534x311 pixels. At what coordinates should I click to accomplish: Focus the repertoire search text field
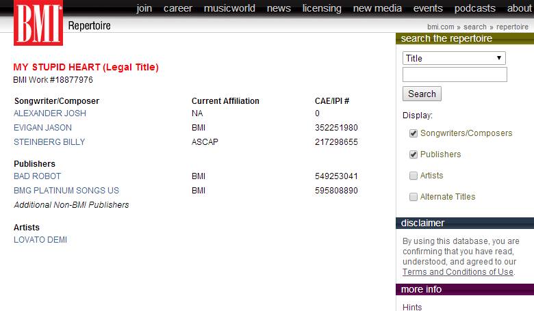pyautogui.click(x=455, y=75)
